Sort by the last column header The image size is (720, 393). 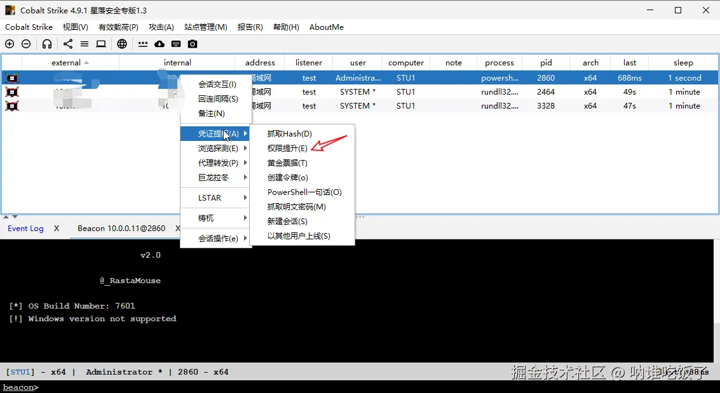point(630,63)
